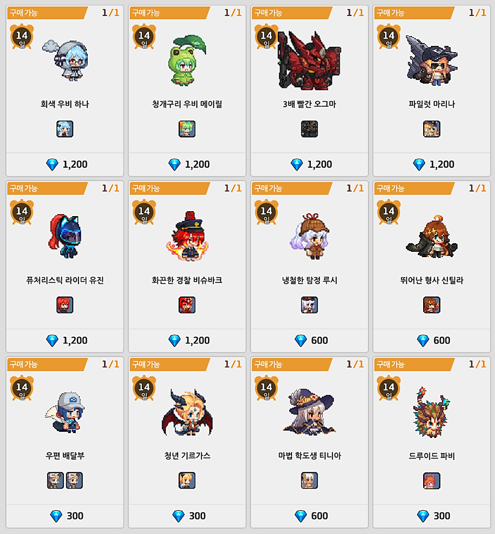The width and height of the screenshot is (495, 534).
Task: Click the red-haired portrait icon under 퓨처리스틱 라이더 유진
Action: pyautogui.click(x=65, y=305)
